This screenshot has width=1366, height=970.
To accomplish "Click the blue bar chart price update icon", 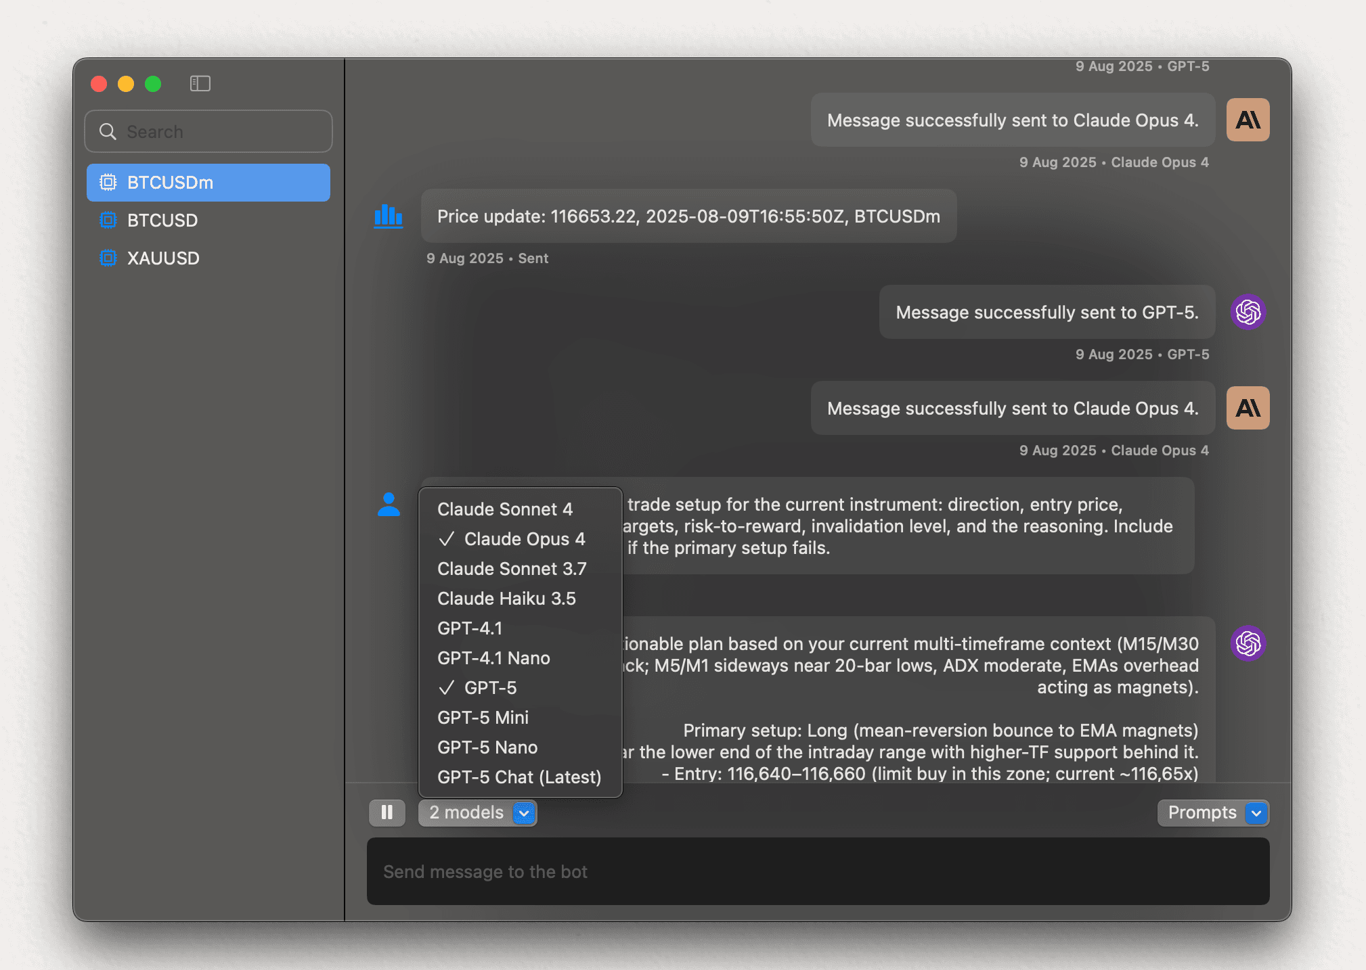I will 389,216.
